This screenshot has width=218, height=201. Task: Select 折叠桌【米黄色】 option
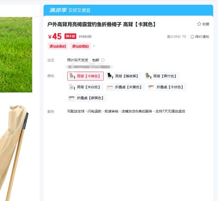(125, 87)
